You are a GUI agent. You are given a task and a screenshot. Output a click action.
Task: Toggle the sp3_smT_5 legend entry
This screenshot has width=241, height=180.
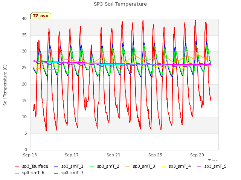212,166
